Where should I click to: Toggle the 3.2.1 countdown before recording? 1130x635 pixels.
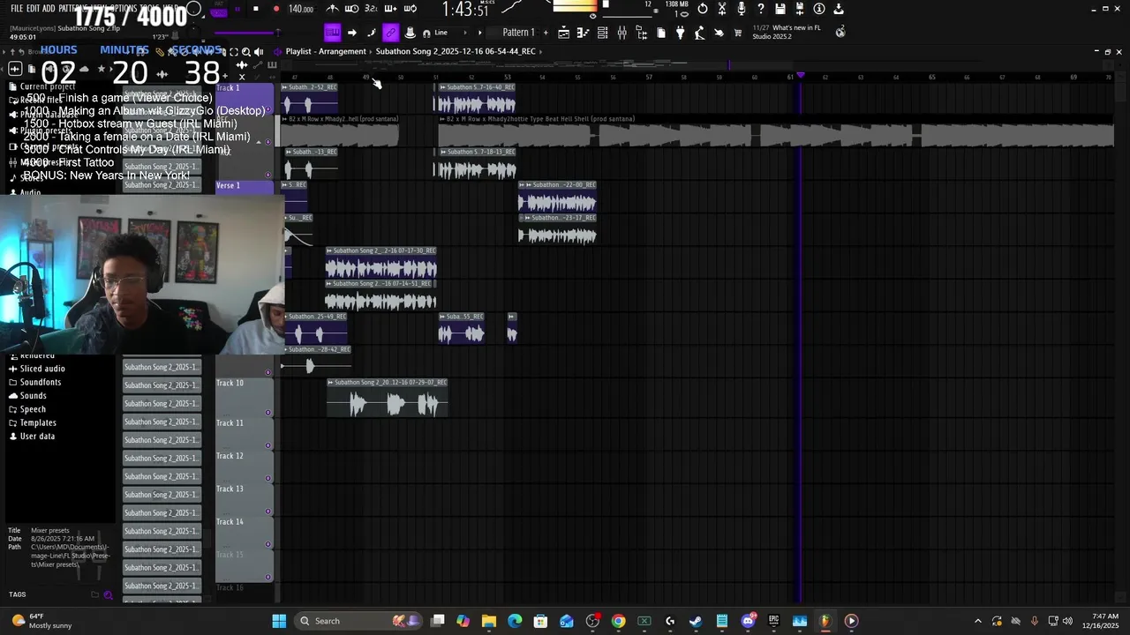coord(371,9)
